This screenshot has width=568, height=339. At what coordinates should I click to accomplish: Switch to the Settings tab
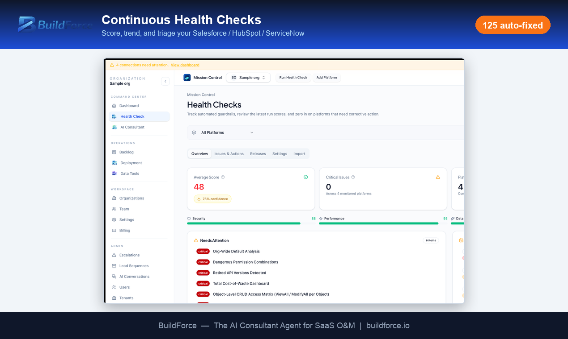280,154
